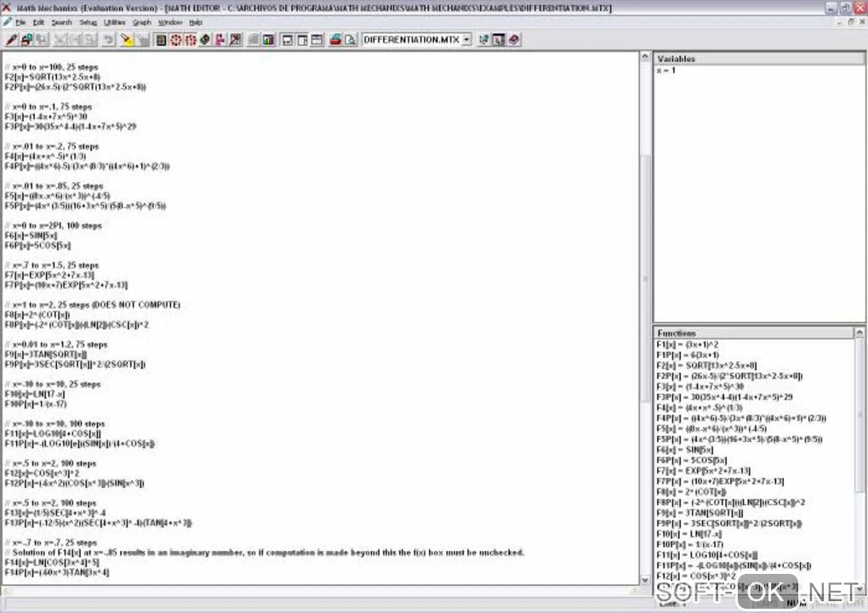Click editor line 'F12[x]=COS[x^3]^2'
Image resolution: width=868 pixels, height=613 pixels.
42,474
